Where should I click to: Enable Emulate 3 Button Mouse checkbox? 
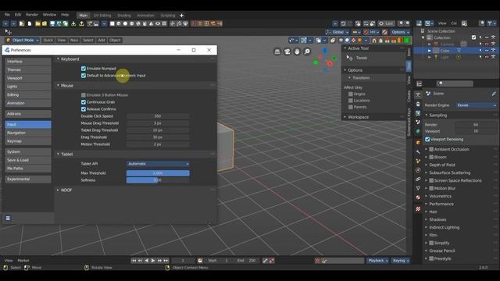[84, 95]
